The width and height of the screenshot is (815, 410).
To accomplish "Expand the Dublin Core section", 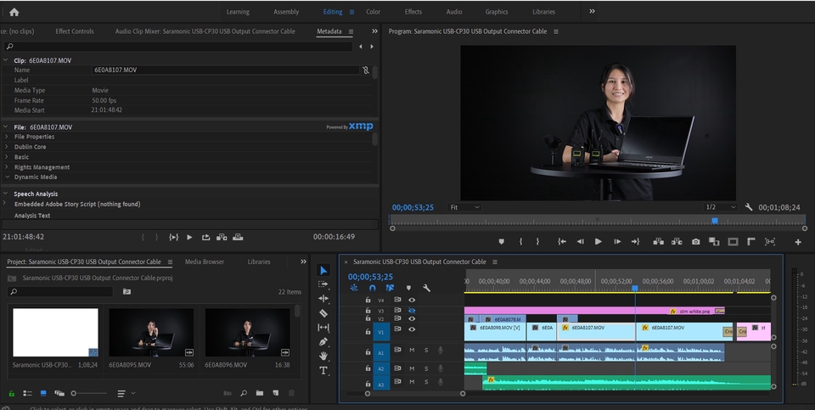I will [6, 147].
